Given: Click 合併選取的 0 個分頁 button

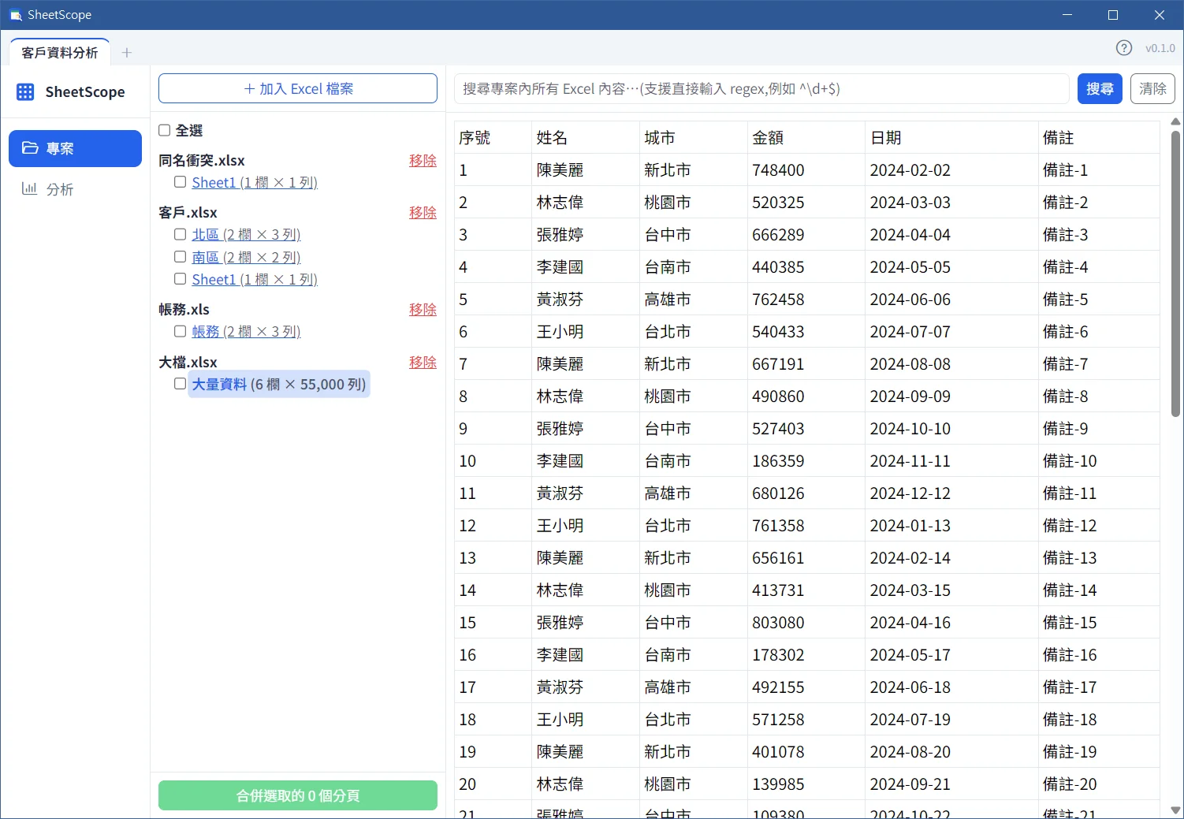Looking at the screenshot, I should coord(298,795).
